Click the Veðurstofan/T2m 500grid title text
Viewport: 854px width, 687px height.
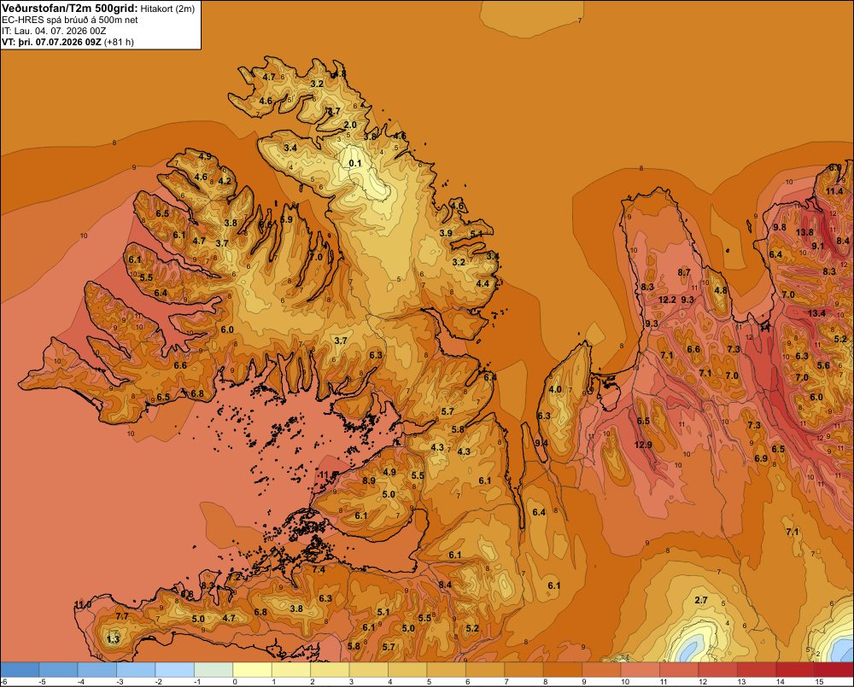click(70, 8)
